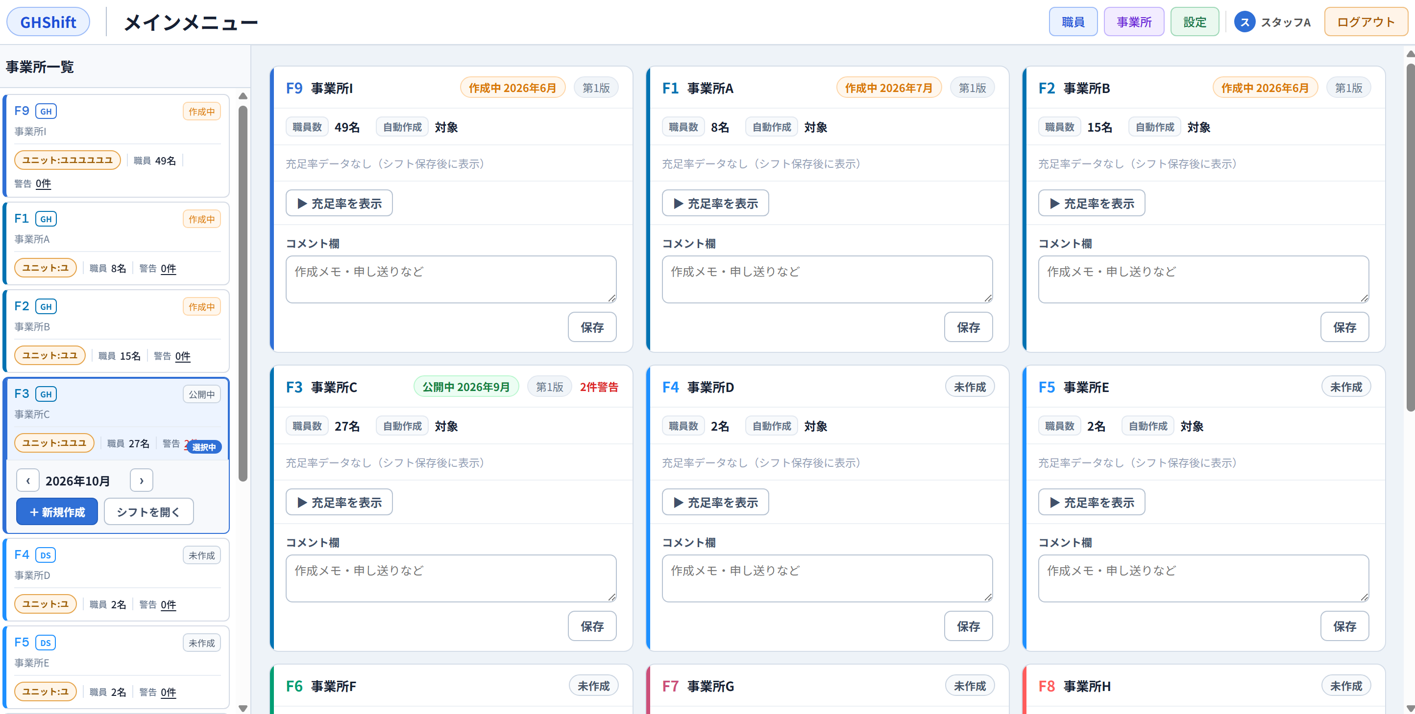The height and width of the screenshot is (714, 1415).
Task: Select 事業所A in the sidebar list
Action: tap(116, 243)
